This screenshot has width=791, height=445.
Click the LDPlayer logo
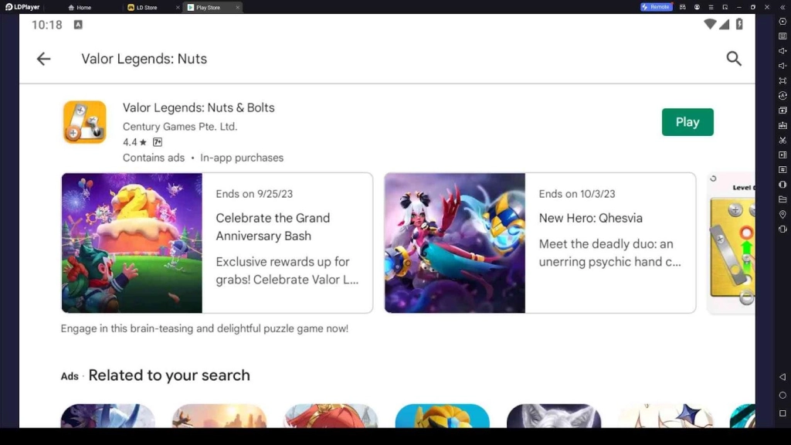pos(22,7)
